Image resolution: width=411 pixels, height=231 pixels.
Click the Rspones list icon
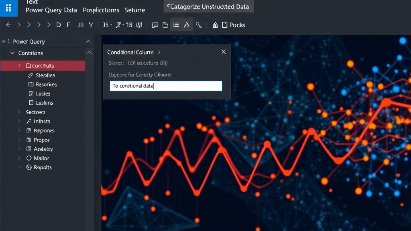[x=29, y=130]
